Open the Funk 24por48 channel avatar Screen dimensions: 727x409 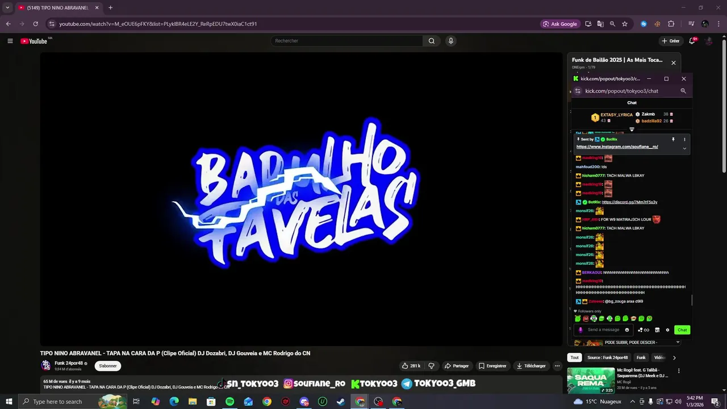[x=45, y=366]
